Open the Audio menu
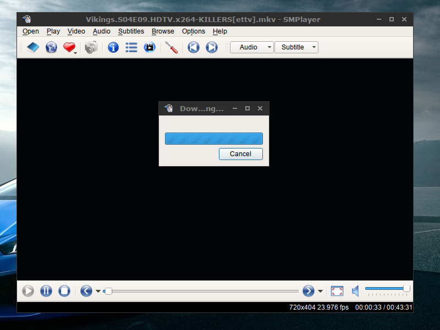Viewport: 440px width, 330px height. coord(102,31)
